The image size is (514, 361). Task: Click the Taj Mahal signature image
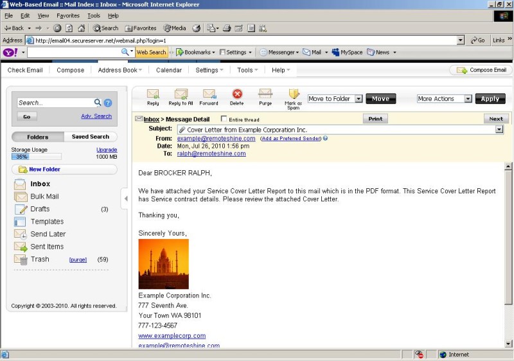pyautogui.click(x=163, y=264)
